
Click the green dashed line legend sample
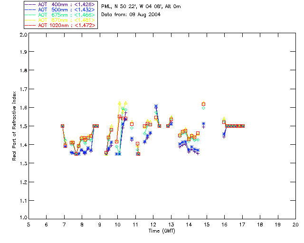[x=30, y=15]
